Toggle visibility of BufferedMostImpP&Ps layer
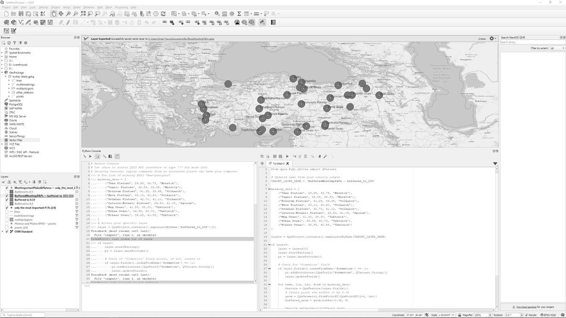The image size is (566, 318). coord(7,196)
